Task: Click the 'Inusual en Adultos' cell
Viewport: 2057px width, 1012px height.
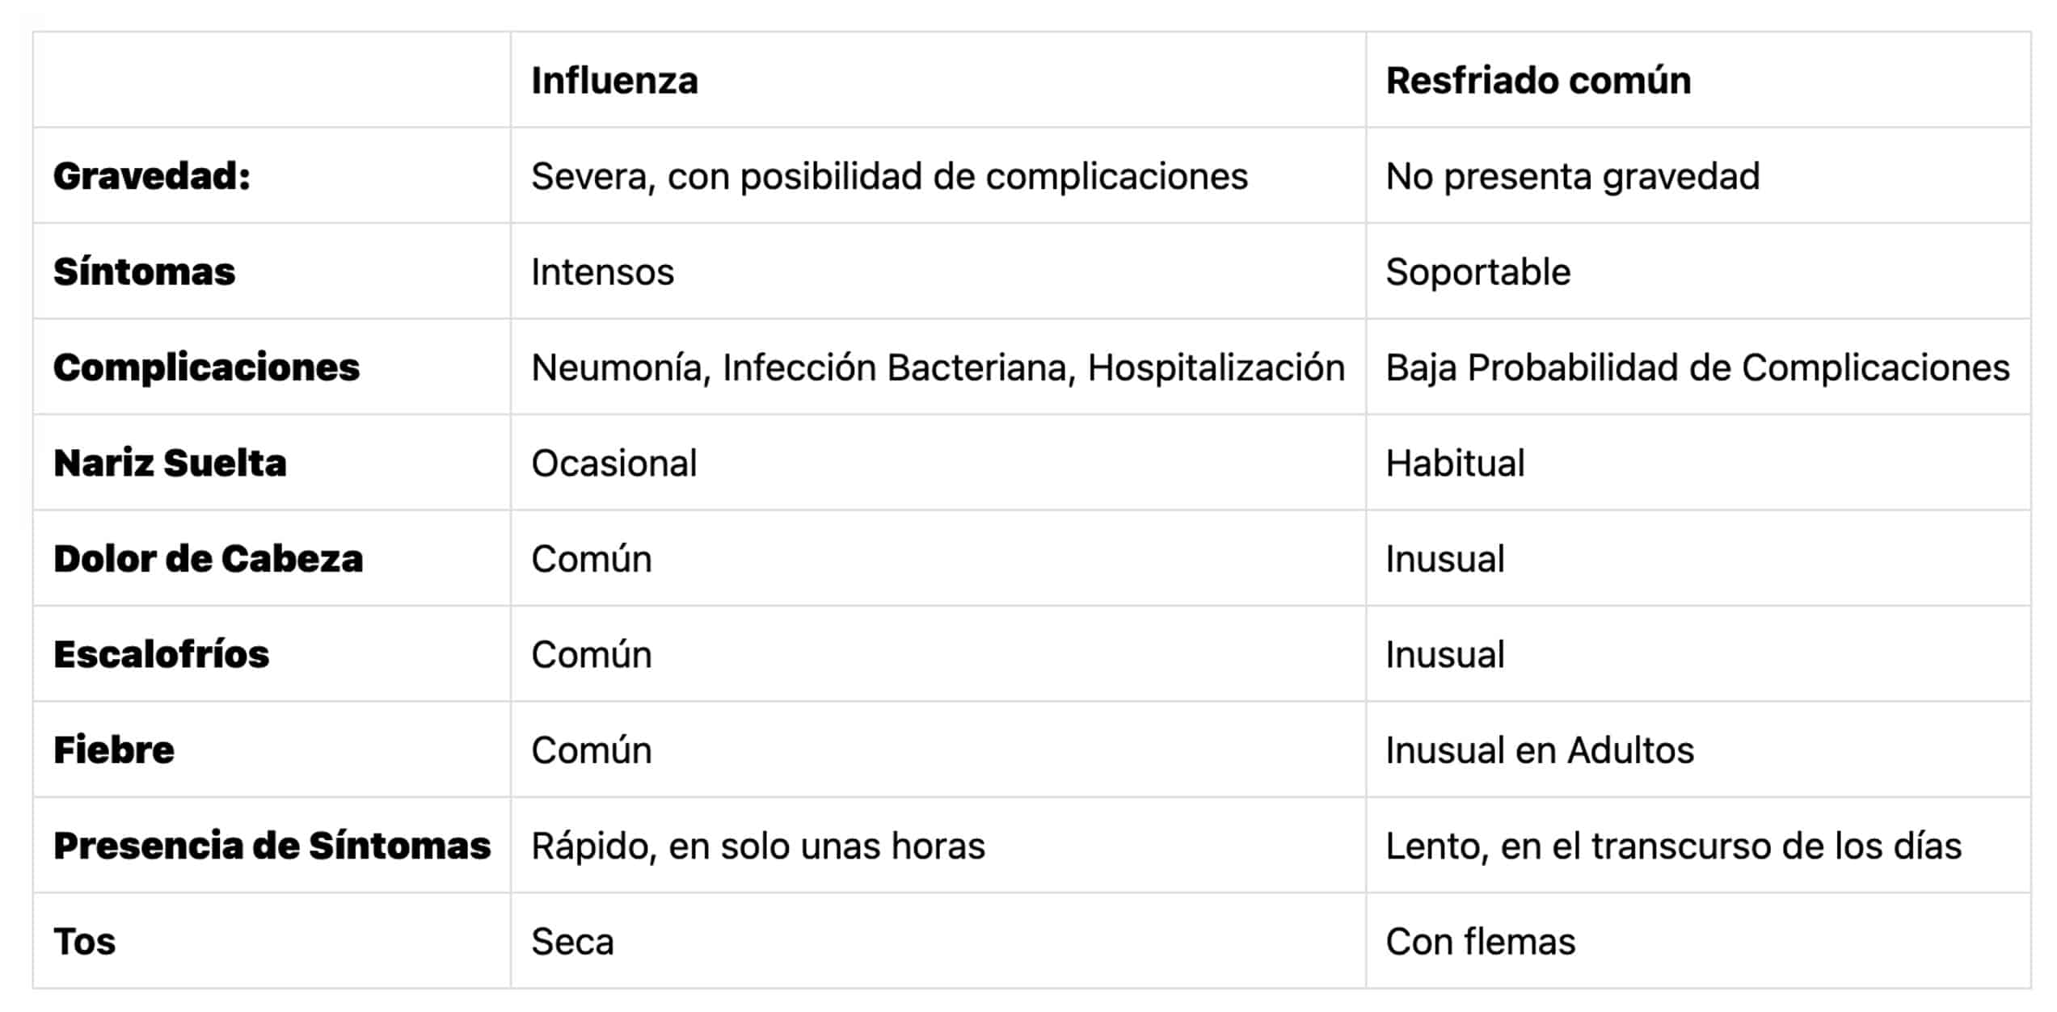Action: (1539, 750)
